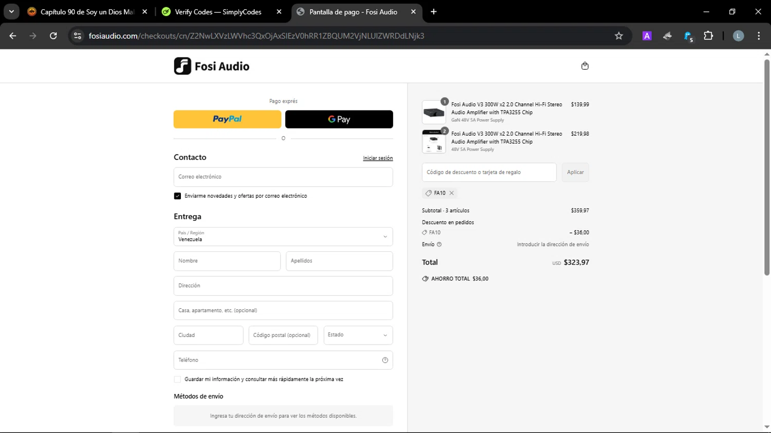Click the 48V 5A Power Supply amplifier thumbnail
This screenshot has width=771, height=433.
[434, 141]
